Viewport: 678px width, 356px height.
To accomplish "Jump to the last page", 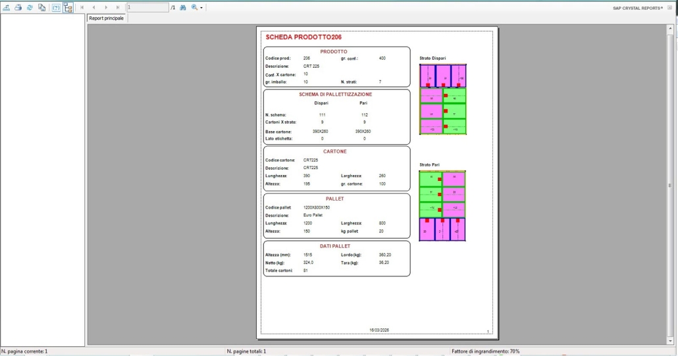I will coord(118,7).
